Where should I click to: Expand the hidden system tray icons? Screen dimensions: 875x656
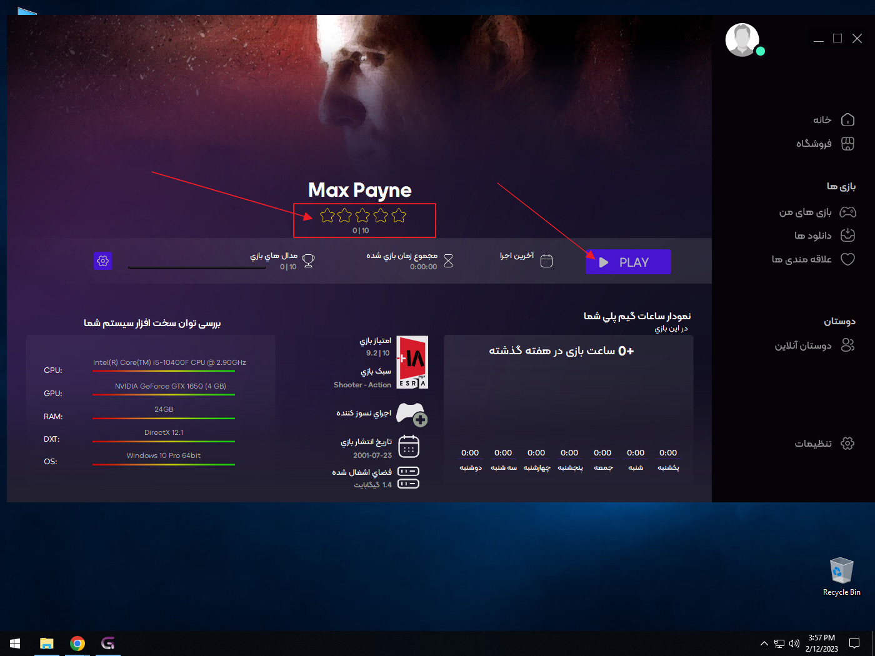[x=764, y=644]
